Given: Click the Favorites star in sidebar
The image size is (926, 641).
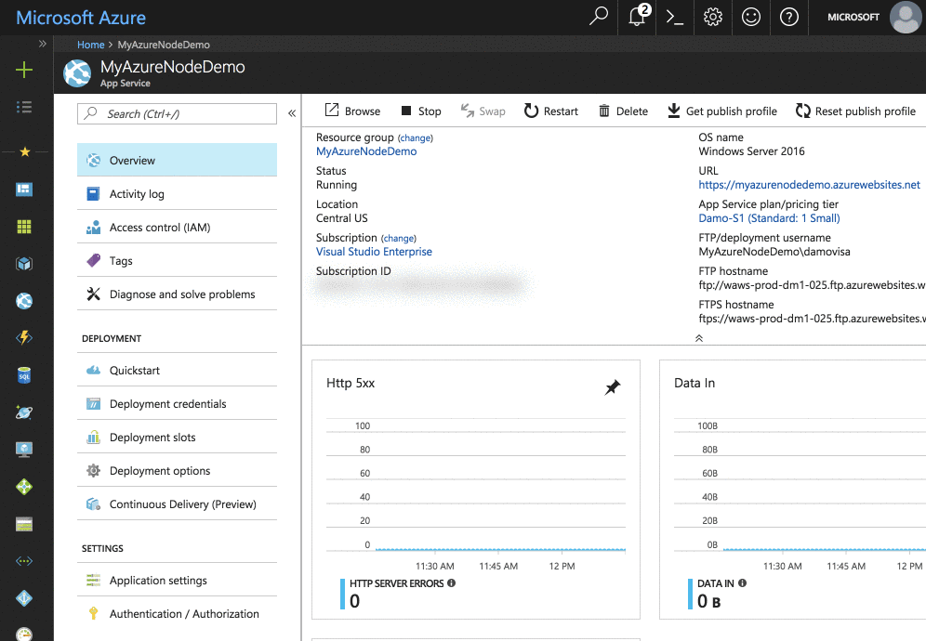Looking at the screenshot, I should point(25,152).
